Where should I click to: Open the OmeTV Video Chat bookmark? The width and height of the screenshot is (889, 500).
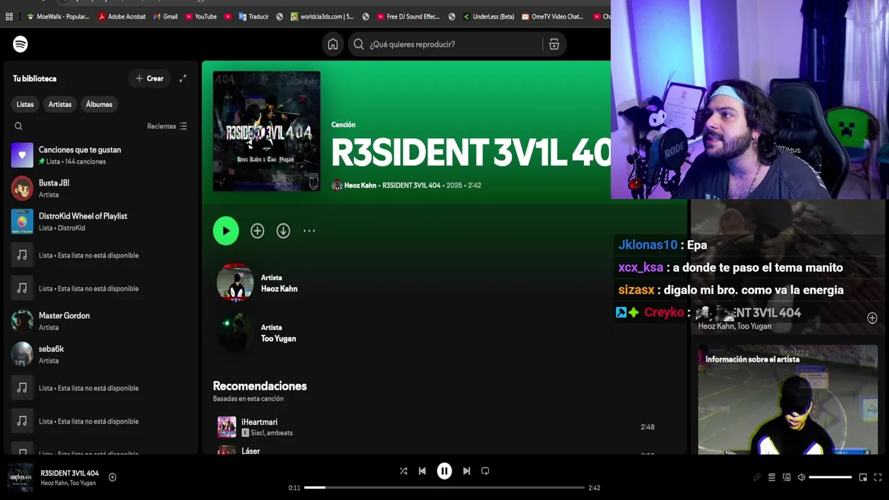pyautogui.click(x=552, y=17)
